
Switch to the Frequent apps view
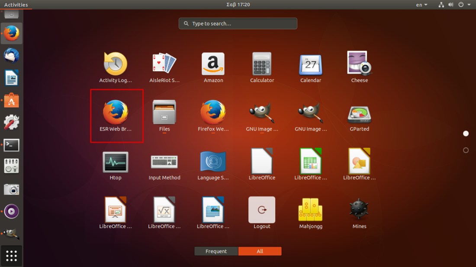point(216,251)
